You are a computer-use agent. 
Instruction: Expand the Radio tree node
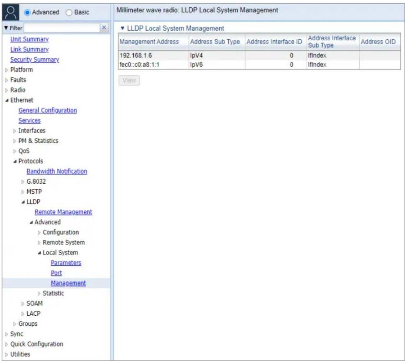[x=6, y=90]
